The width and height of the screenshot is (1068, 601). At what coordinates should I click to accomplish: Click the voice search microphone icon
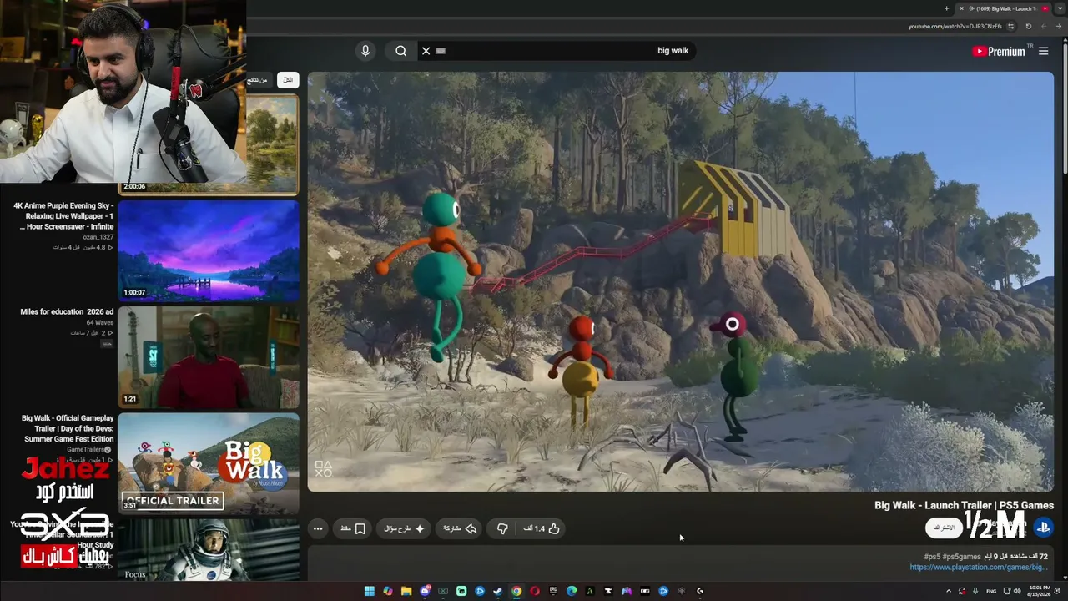[x=365, y=51]
